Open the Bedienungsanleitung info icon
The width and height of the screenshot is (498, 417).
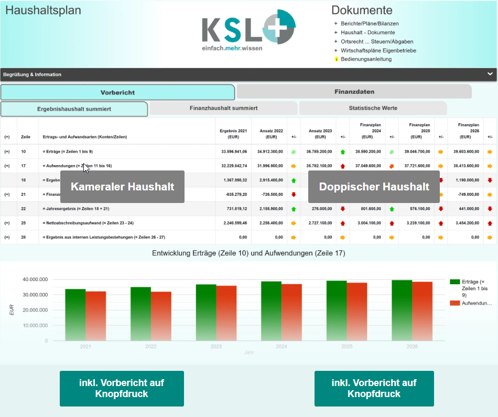337,59
